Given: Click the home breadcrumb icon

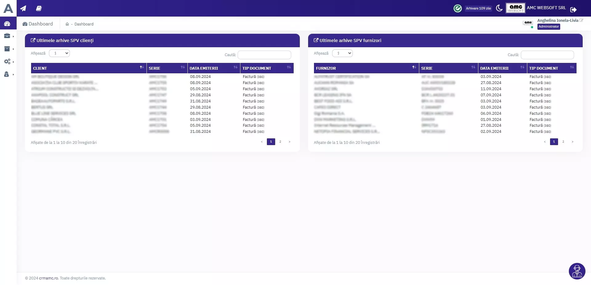Looking at the screenshot, I should pyautogui.click(x=67, y=24).
